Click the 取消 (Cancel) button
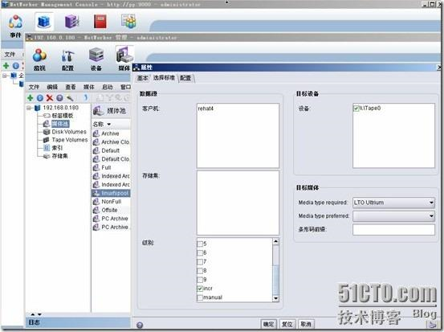Screen dimensions: 444x332 306,324
